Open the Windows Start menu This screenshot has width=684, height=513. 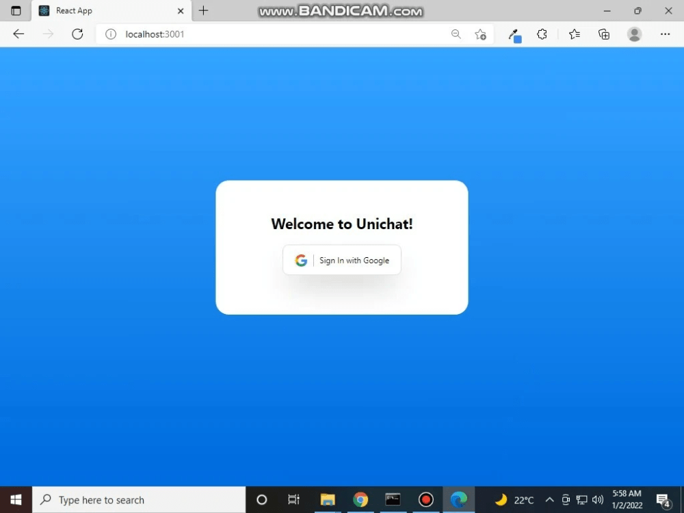point(16,499)
